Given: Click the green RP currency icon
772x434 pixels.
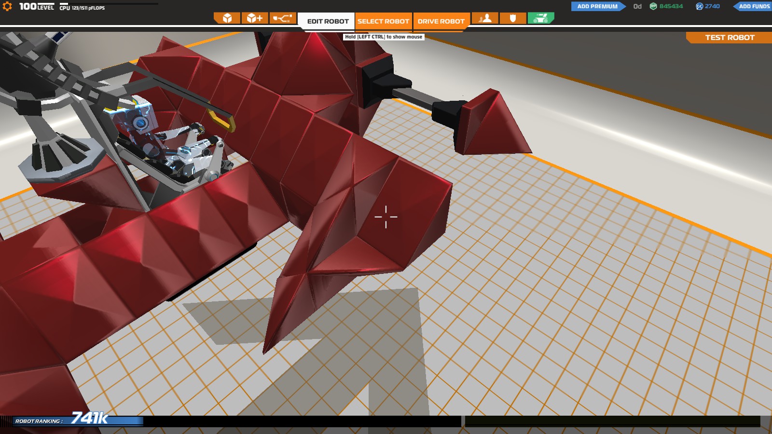Looking at the screenshot, I should (x=653, y=6).
